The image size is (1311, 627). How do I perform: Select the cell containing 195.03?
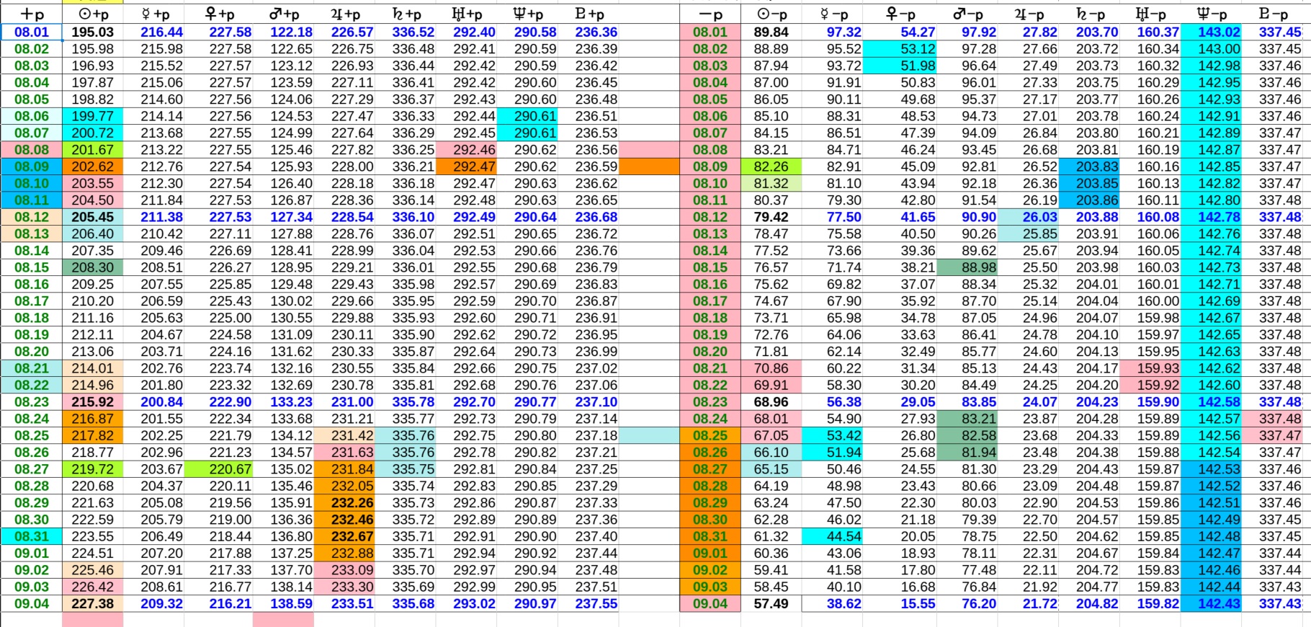coord(93,32)
